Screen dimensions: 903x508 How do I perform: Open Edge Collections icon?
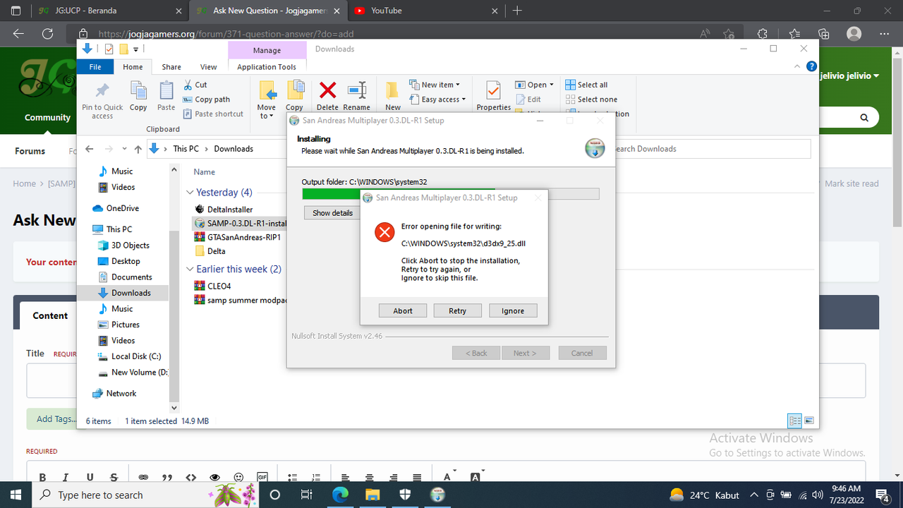tap(823, 33)
